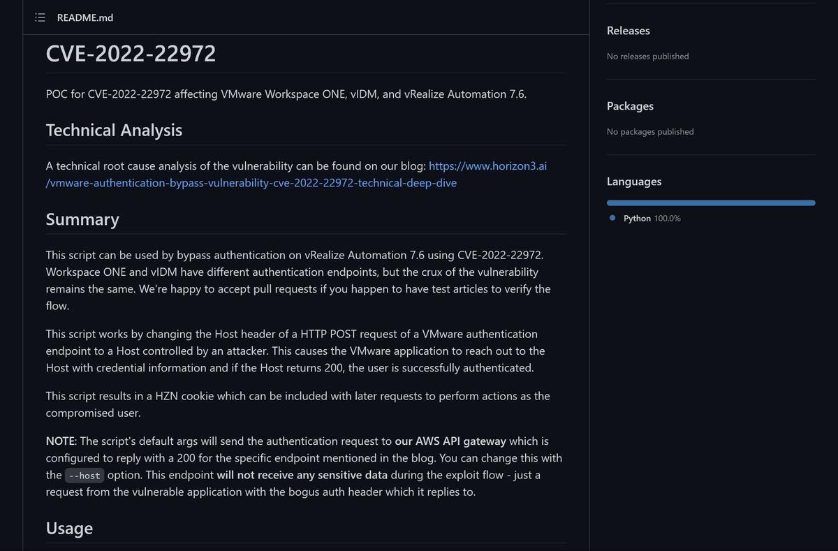Click the Usage heading

pos(69,529)
